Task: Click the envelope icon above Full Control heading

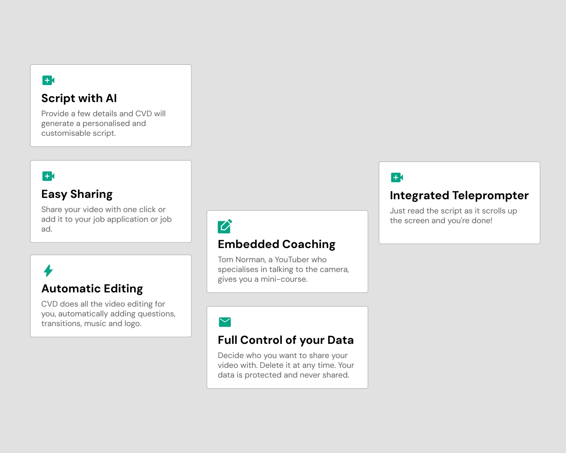Action: click(225, 322)
